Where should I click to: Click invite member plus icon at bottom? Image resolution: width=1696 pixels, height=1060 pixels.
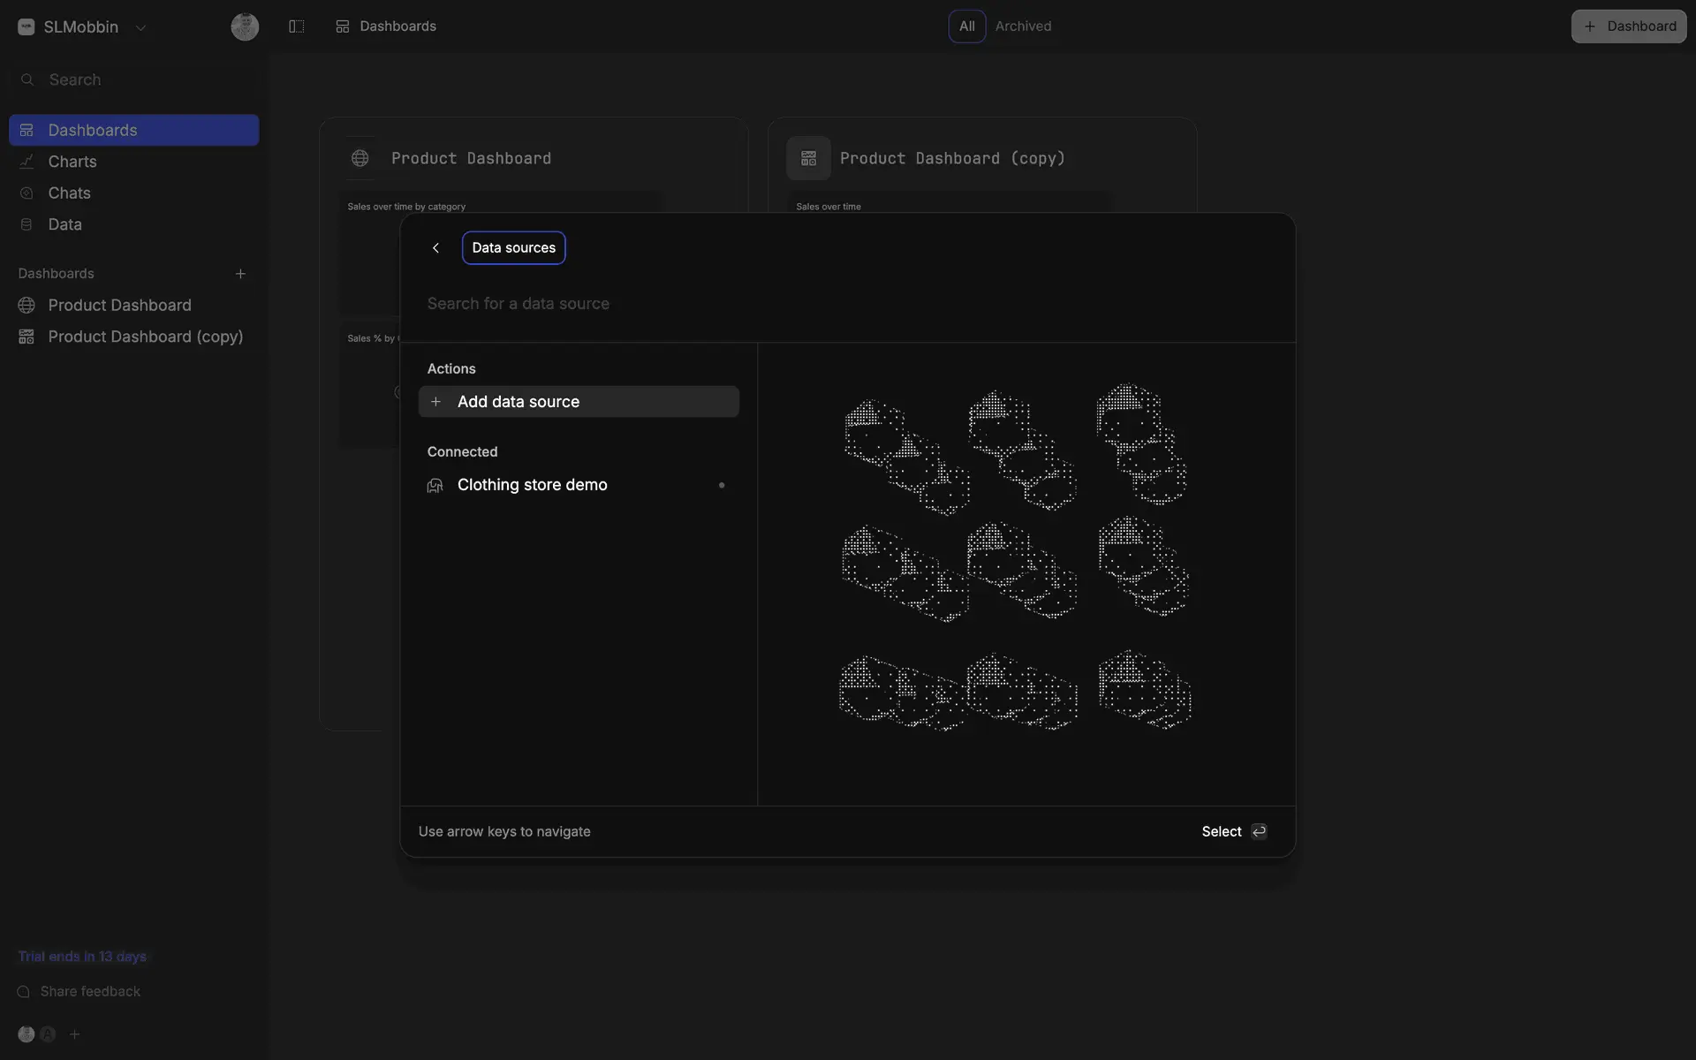75,1034
